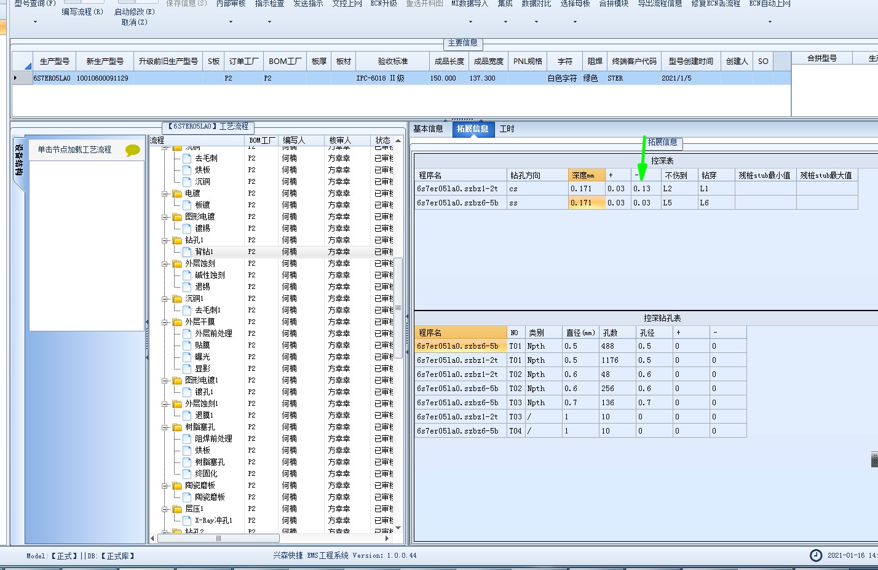
Task: Collapse the 外层干膜 tree node
Action: click(165, 322)
